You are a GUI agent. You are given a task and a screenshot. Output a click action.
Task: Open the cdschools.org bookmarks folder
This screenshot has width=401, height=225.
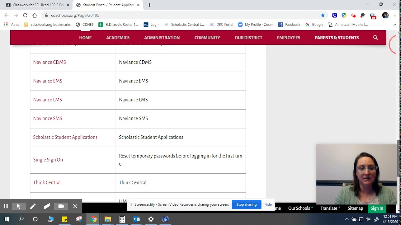[x=47, y=24]
